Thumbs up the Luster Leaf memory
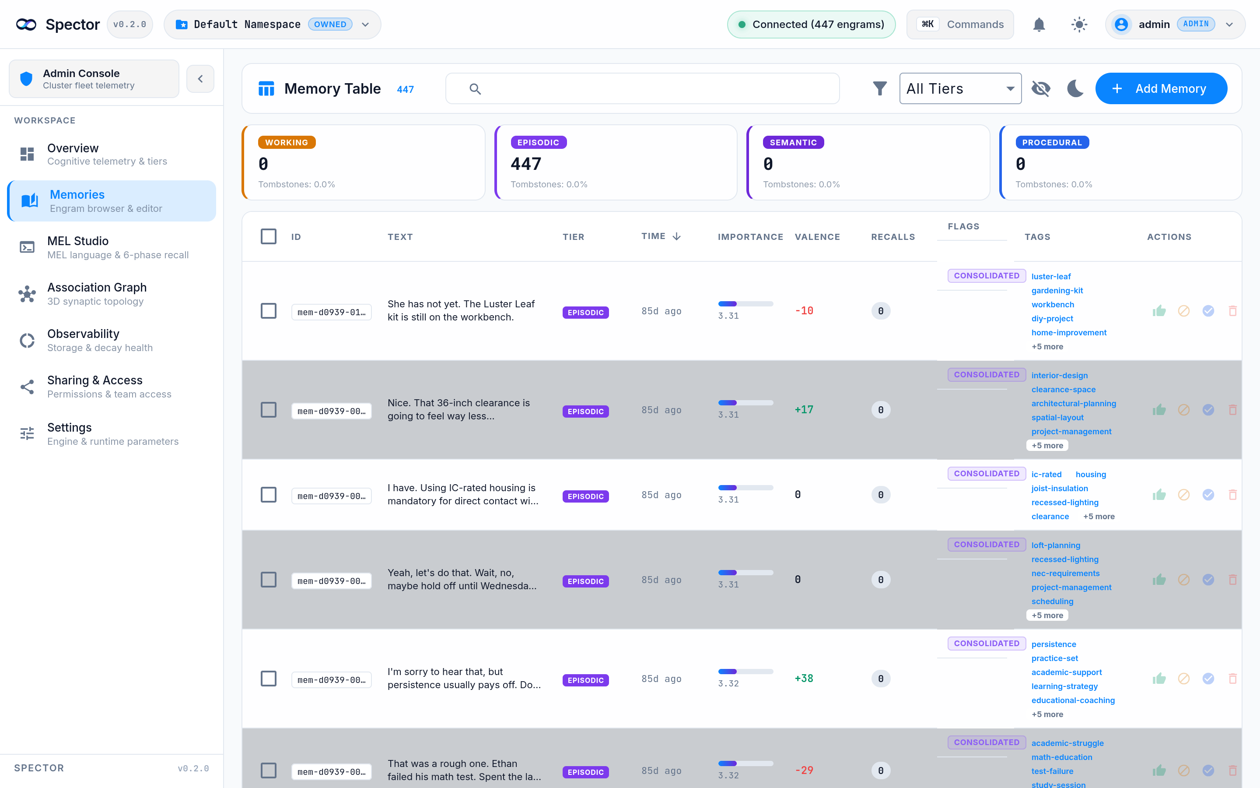 [x=1159, y=311]
